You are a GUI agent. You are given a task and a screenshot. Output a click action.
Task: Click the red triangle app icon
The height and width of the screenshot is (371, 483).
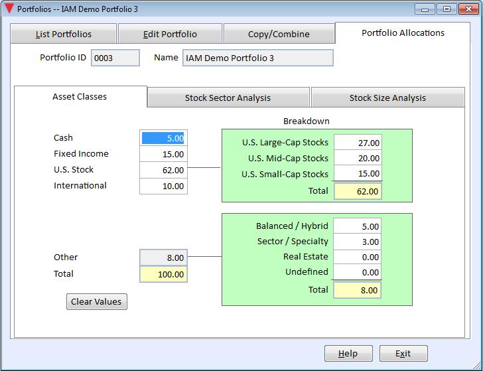tap(9, 9)
